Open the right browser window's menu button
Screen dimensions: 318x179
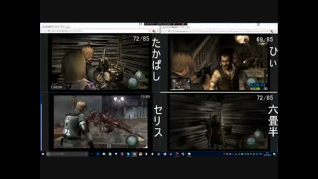[x=275, y=31]
